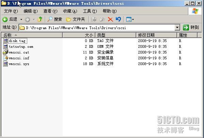Sort by the 属性 column header
The image size is (204, 138).
[187, 35]
